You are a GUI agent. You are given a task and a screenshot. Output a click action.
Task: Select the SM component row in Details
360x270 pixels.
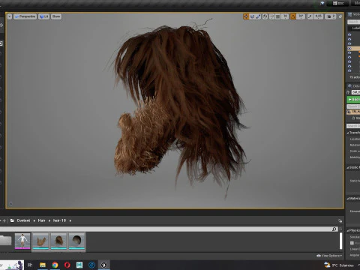click(353, 112)
